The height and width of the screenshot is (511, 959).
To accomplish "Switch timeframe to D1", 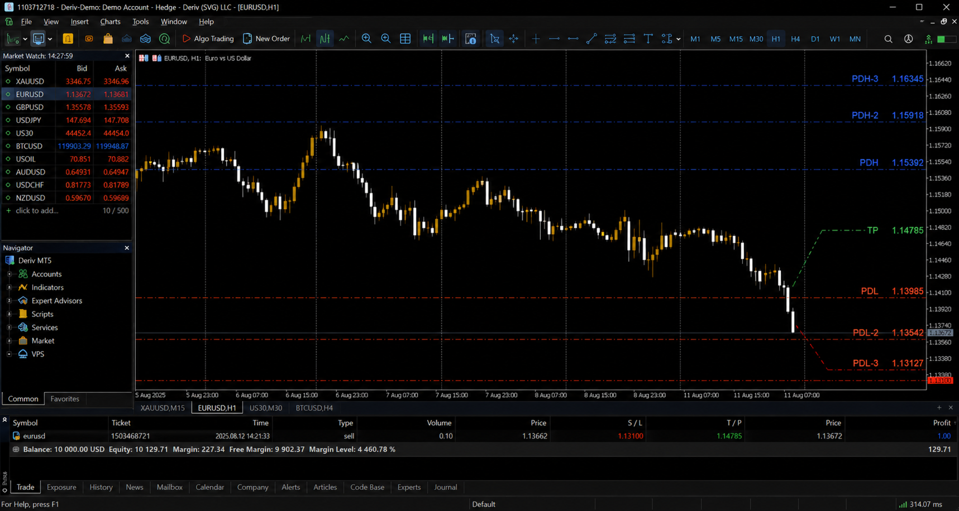I will (x=815, y=39).
